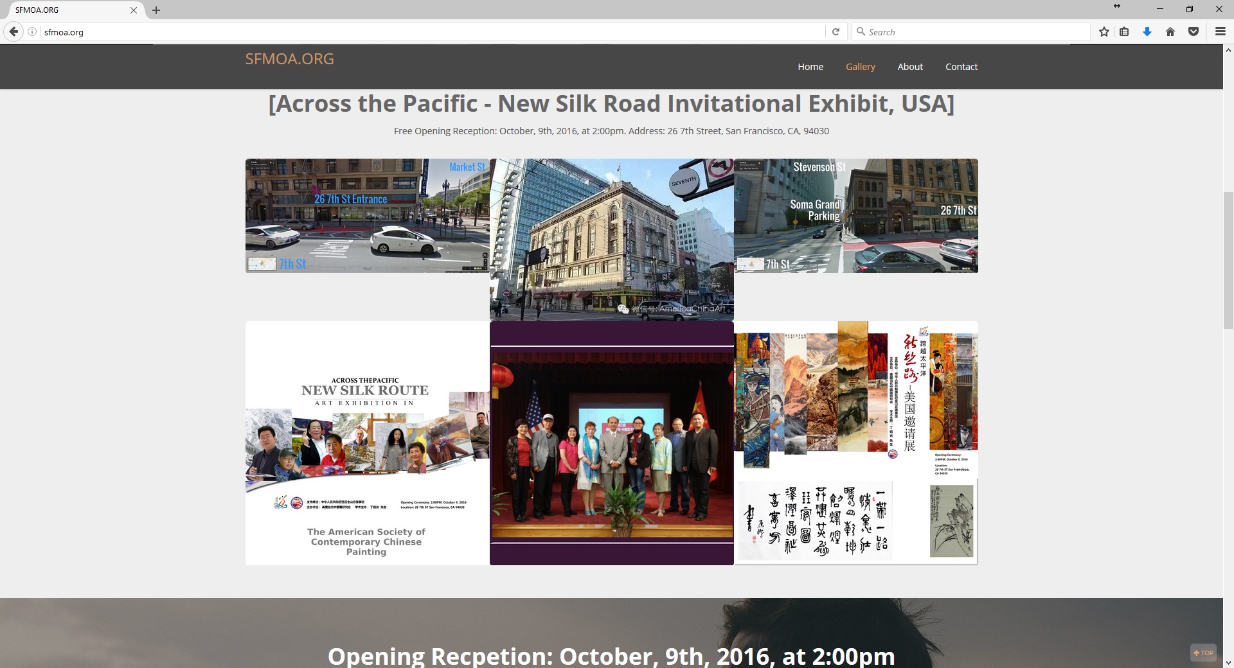Open the 26 7th St Entrance street photo

pos(367,216)
